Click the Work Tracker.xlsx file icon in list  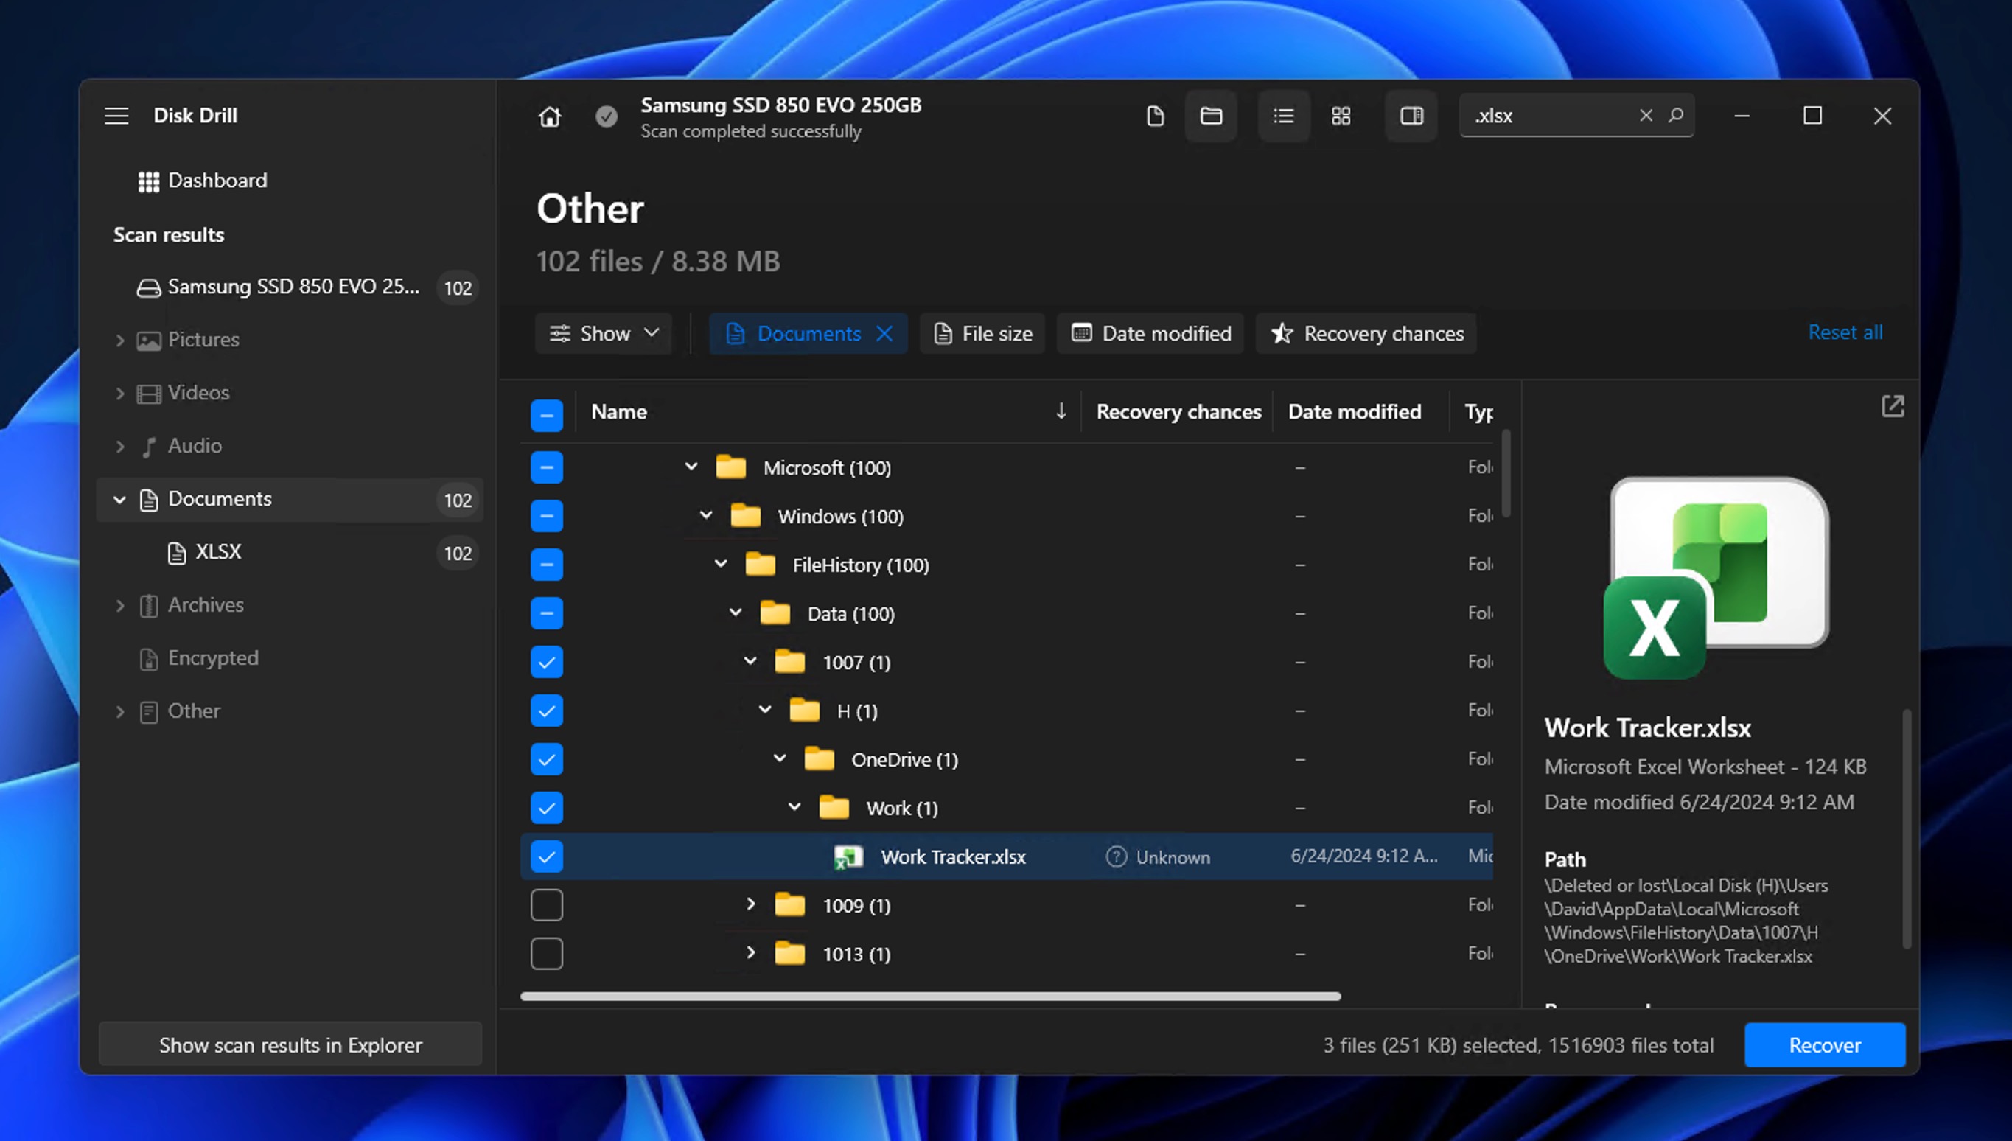[848, 857]
